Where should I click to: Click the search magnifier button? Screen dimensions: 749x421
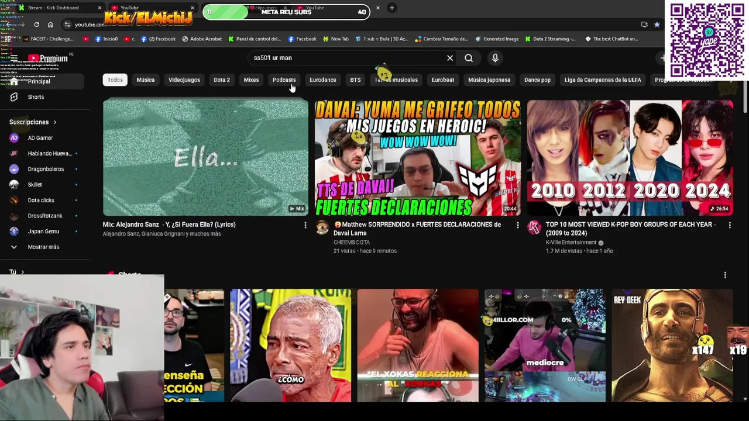(x=469, y=58)
